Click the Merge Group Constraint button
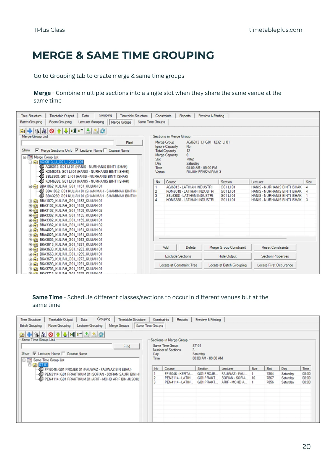336x476 pixels. point(227,247)
